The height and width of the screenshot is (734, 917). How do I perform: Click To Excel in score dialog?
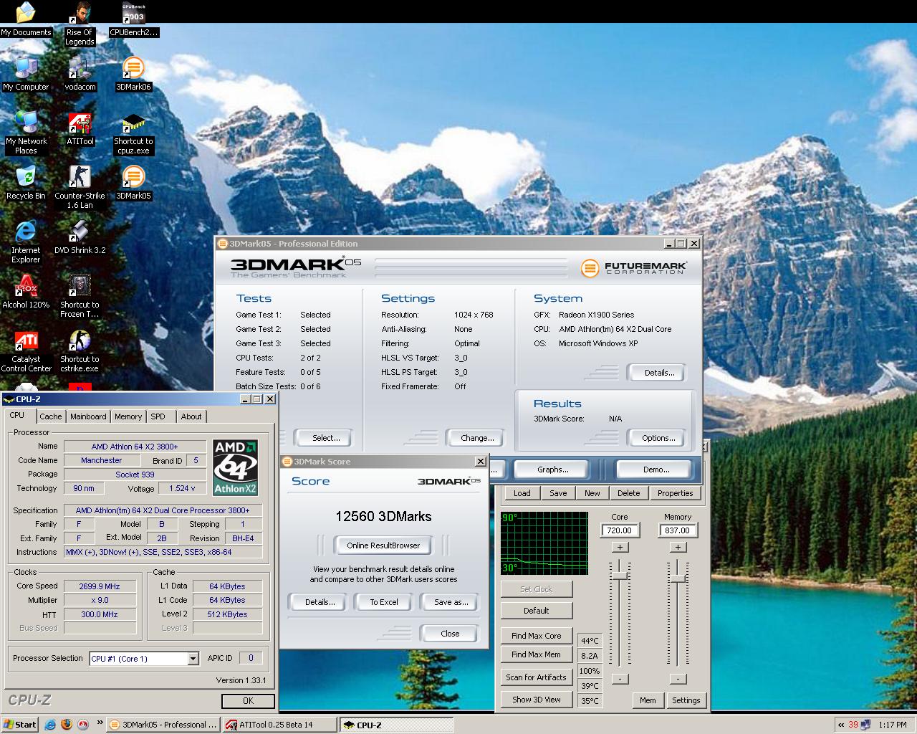(383, 602)
